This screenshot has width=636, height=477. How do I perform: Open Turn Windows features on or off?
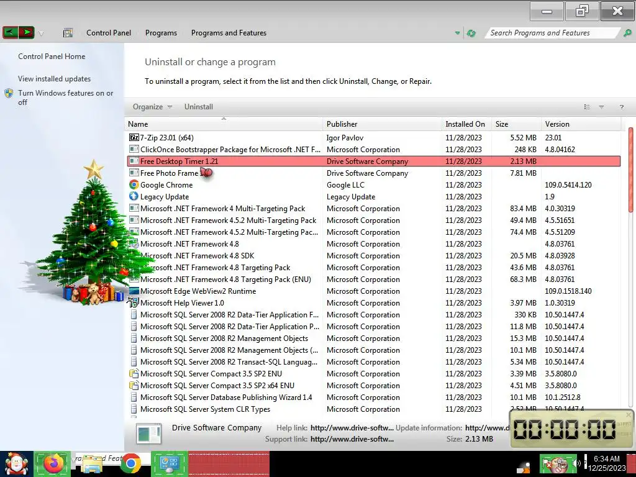point(66,98)
